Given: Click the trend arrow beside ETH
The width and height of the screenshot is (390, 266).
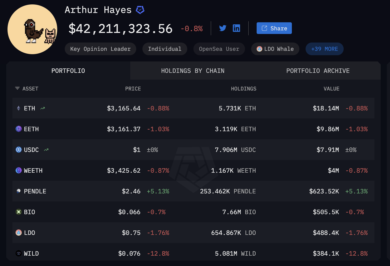Looking at the screenshot, I should click(42, 108).
